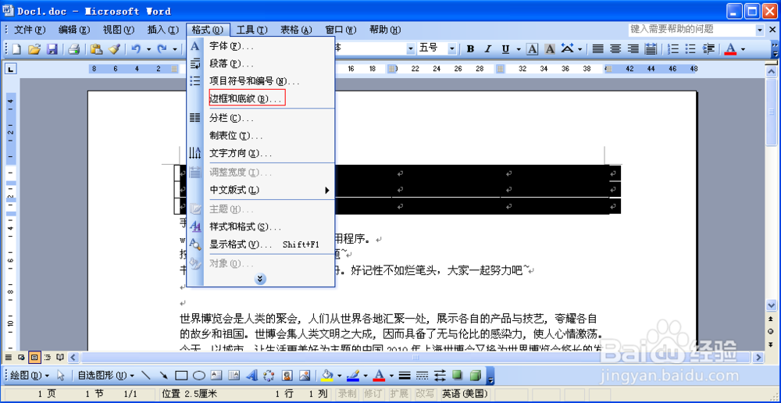Screen dimensions: 781x403
Task: Click the Paste clipboard icon
Action: pos(96,49)
